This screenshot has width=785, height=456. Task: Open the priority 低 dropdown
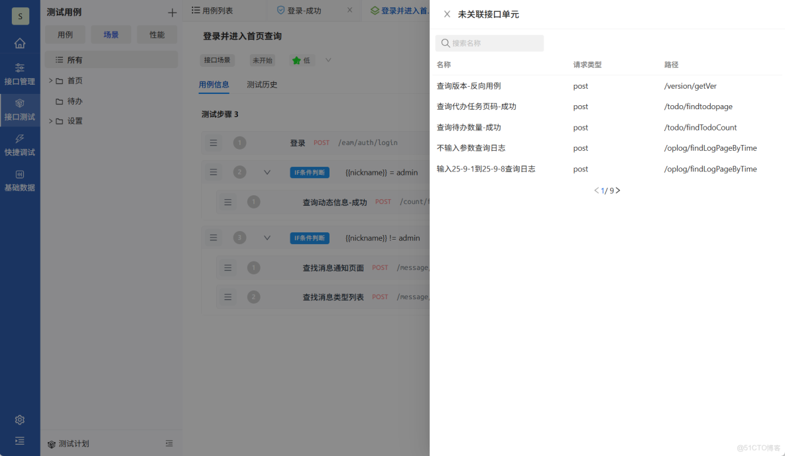[x=328, y=60]
